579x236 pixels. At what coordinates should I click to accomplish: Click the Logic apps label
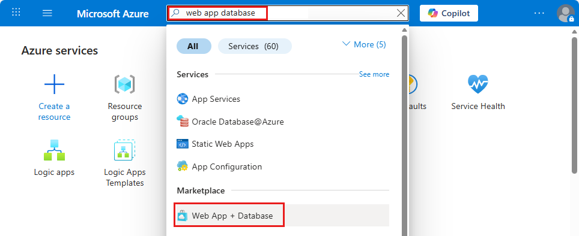pos(54,173)
